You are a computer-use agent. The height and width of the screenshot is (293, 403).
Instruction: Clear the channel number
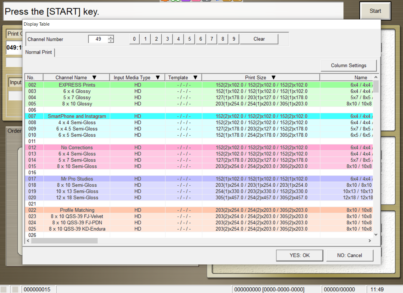coord(259,39)
